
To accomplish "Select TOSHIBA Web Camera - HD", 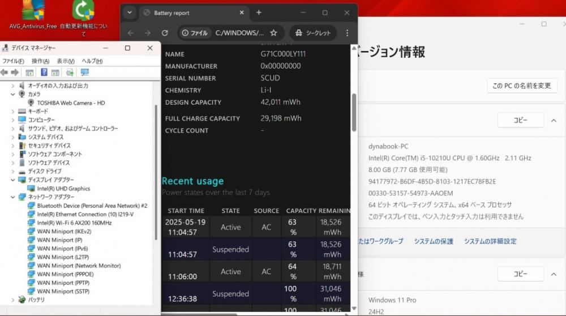I will point(71,103).
